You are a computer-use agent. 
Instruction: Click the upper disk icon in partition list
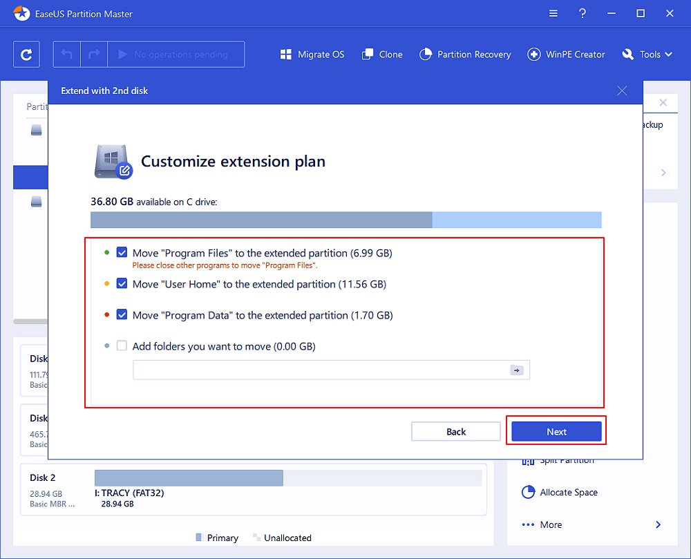[x=37, y=130]
